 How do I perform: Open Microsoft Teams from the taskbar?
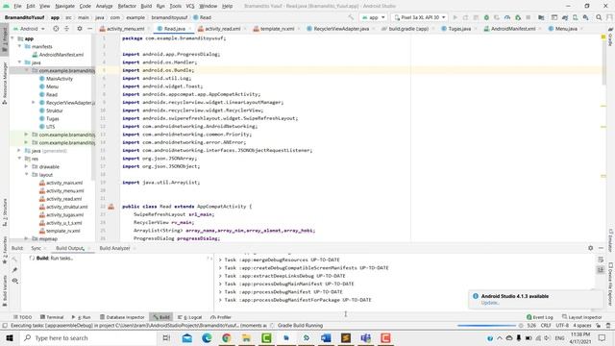pyautogui.click(x=365, y=337)
